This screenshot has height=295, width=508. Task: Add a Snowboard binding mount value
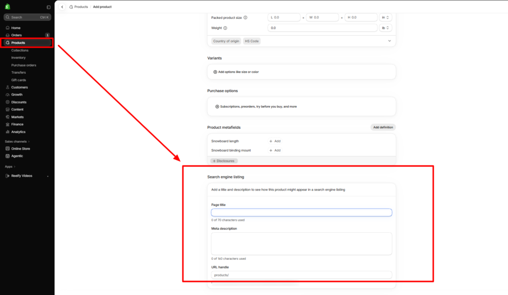coord(275,150)
